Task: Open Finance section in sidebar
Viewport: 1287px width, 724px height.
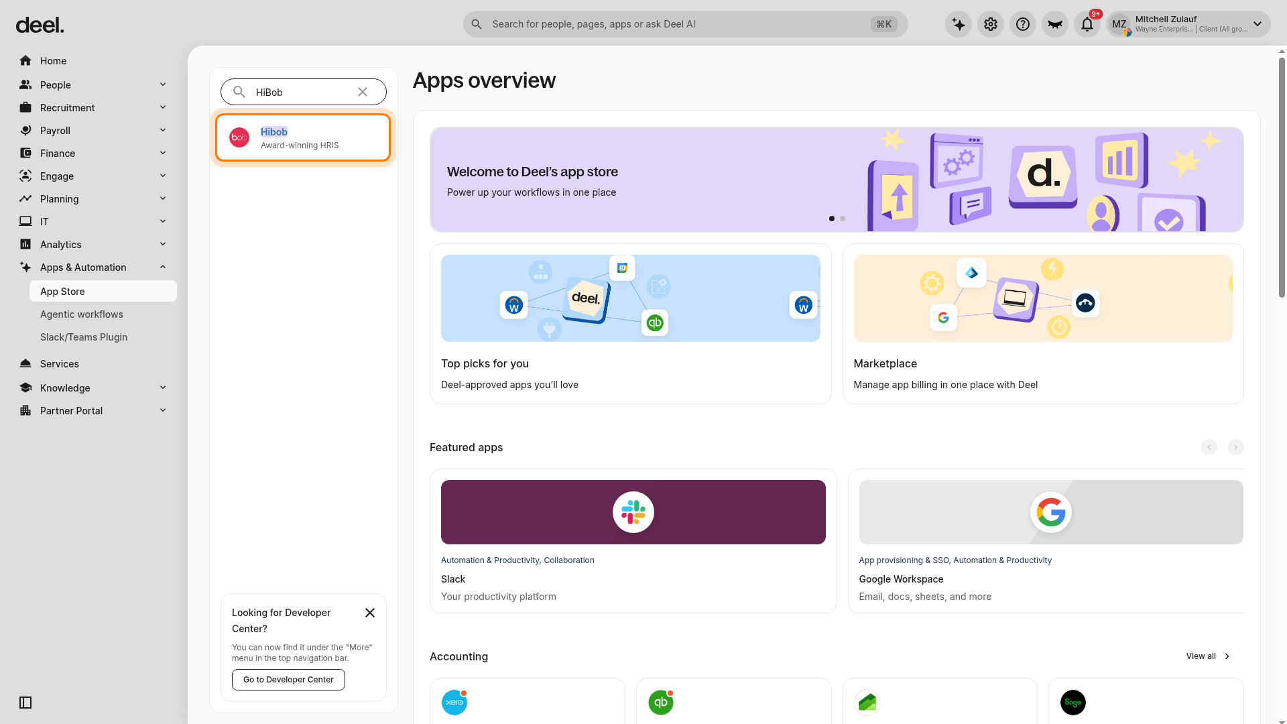Action: 58,154
